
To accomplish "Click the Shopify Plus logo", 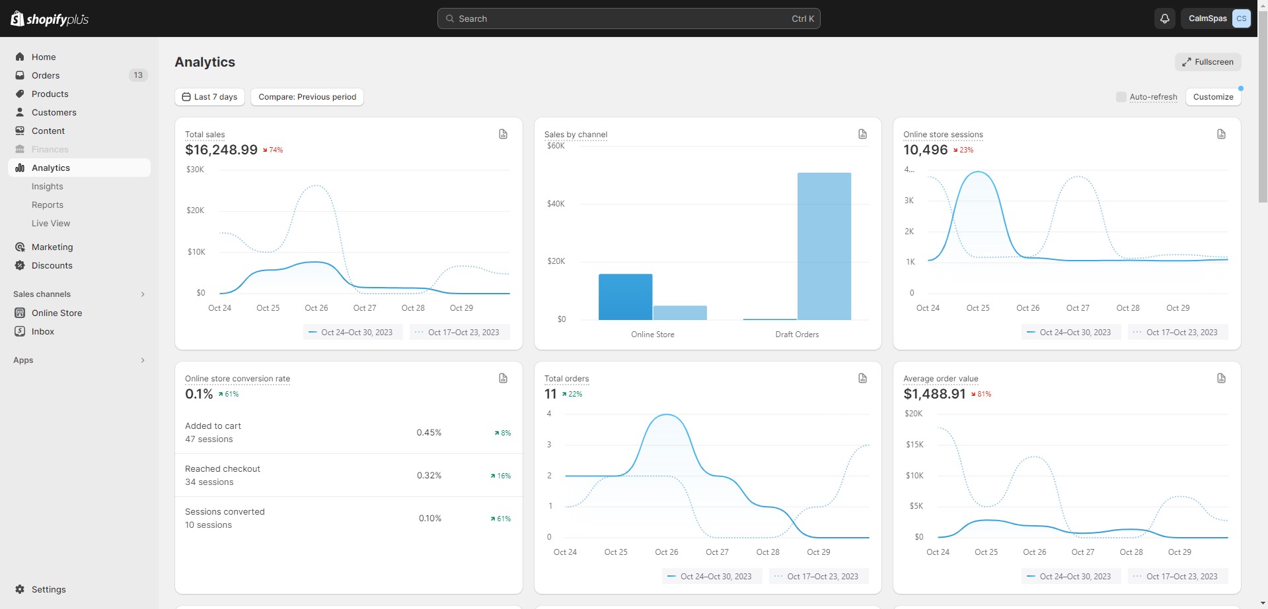I will click(x=50, y=18).
